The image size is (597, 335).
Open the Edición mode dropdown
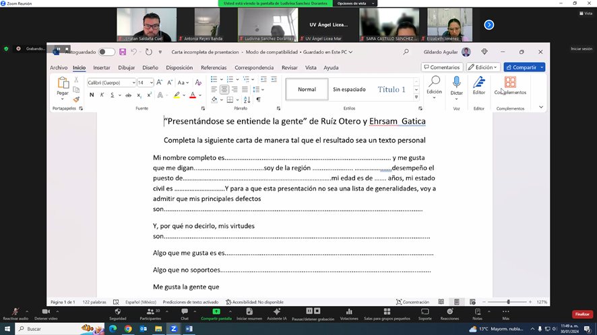point(484,67)
